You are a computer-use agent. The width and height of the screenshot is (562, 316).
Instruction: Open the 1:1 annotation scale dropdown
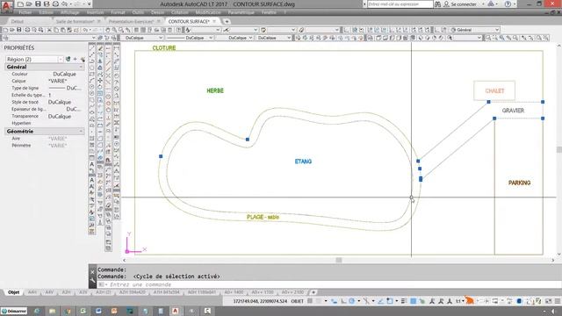(x=460, y=301)
